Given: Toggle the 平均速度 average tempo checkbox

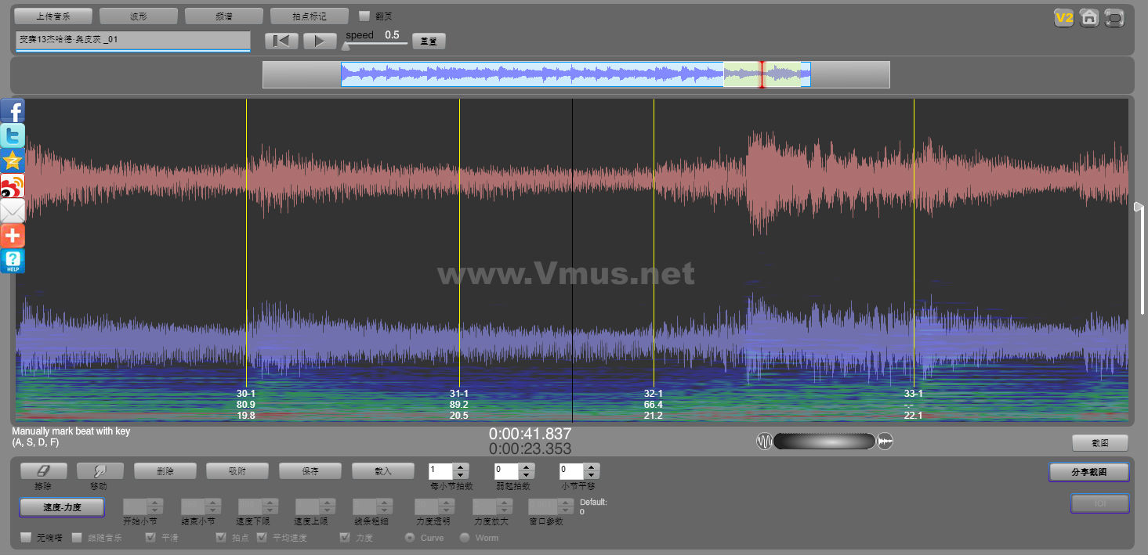Looking at the screenshot, I should 262,538.
